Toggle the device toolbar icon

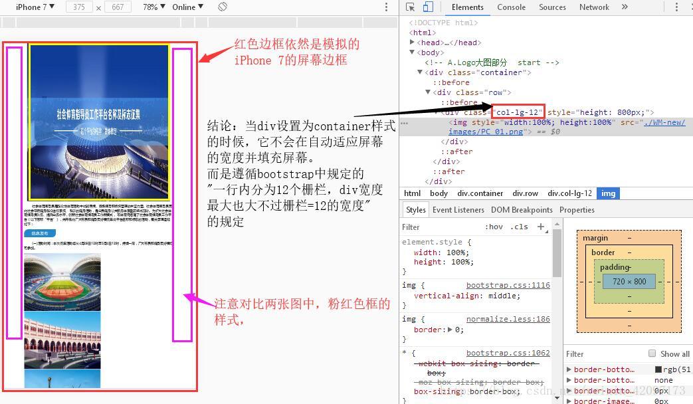(x=427, y=7)
